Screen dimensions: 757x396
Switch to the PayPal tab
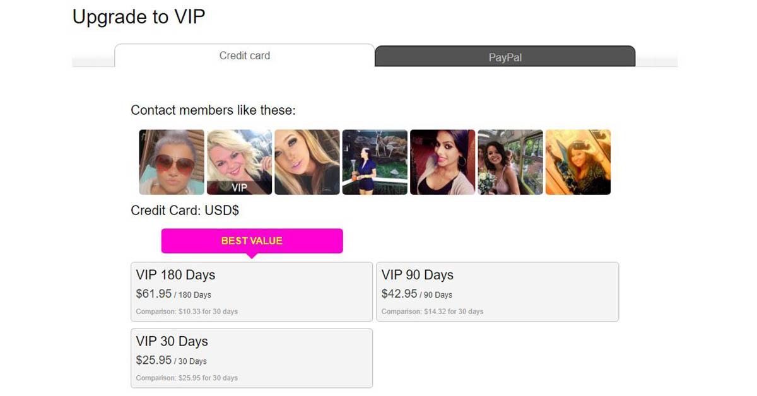point(505,57)
